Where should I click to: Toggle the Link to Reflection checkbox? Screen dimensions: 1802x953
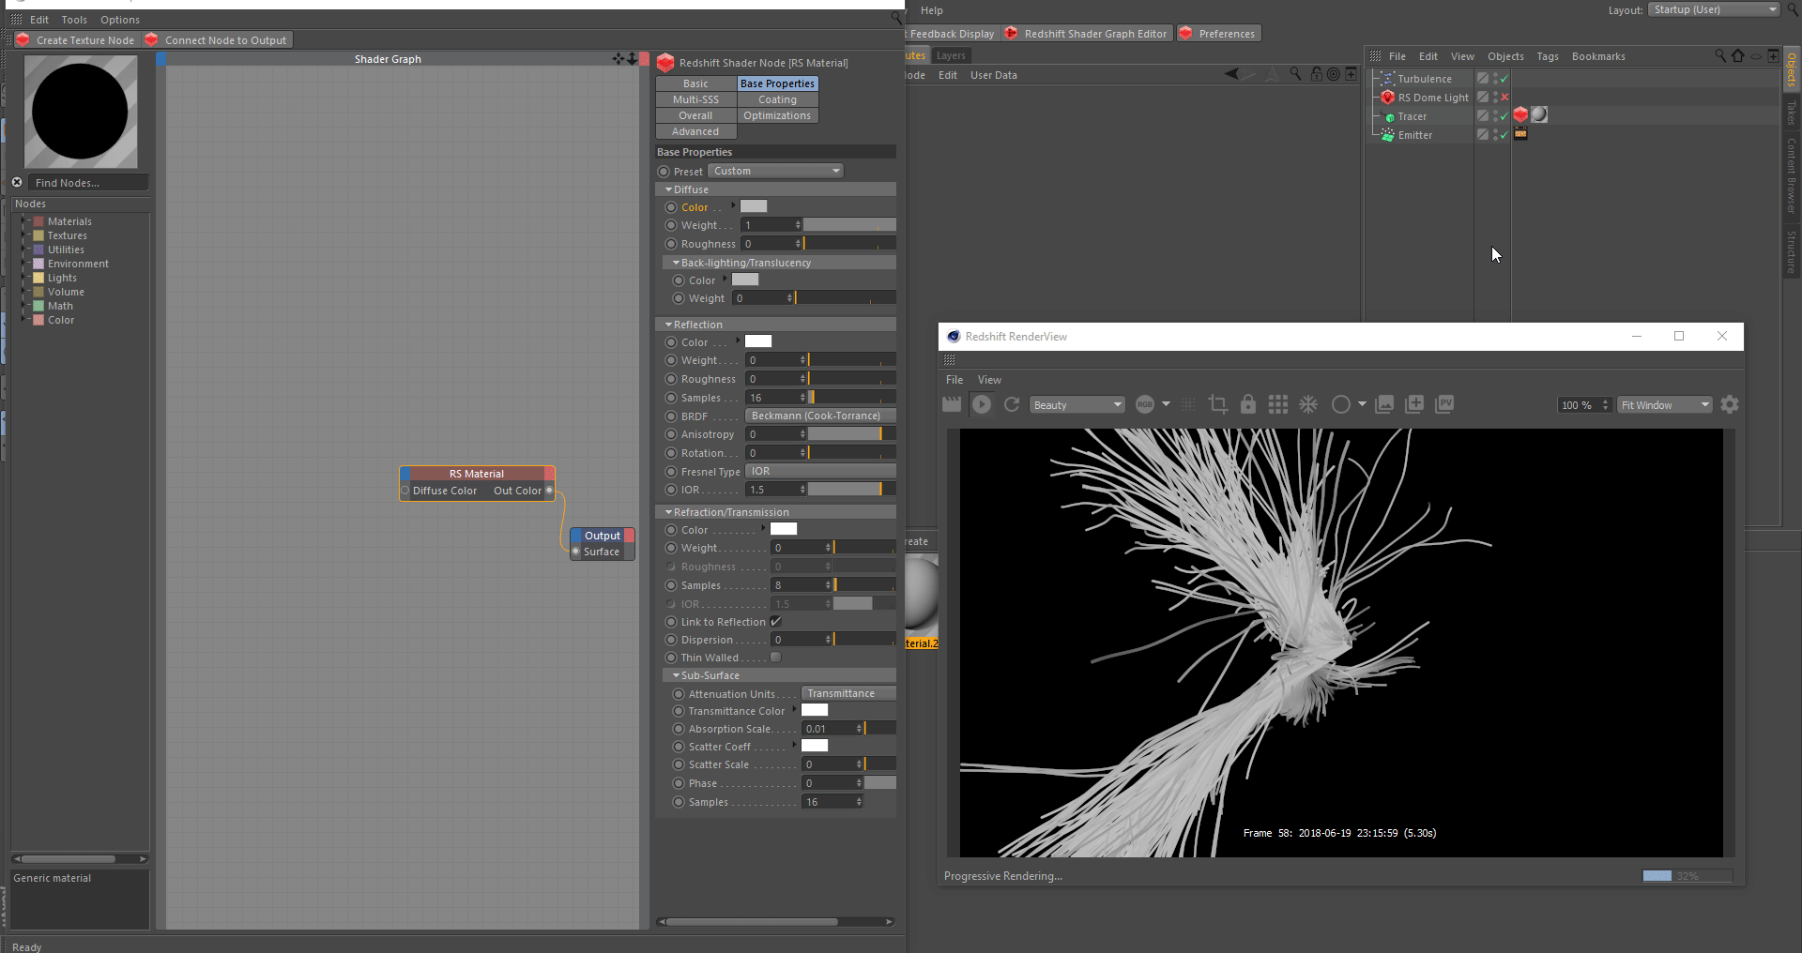pyautogui.click(x=776, y=621)
